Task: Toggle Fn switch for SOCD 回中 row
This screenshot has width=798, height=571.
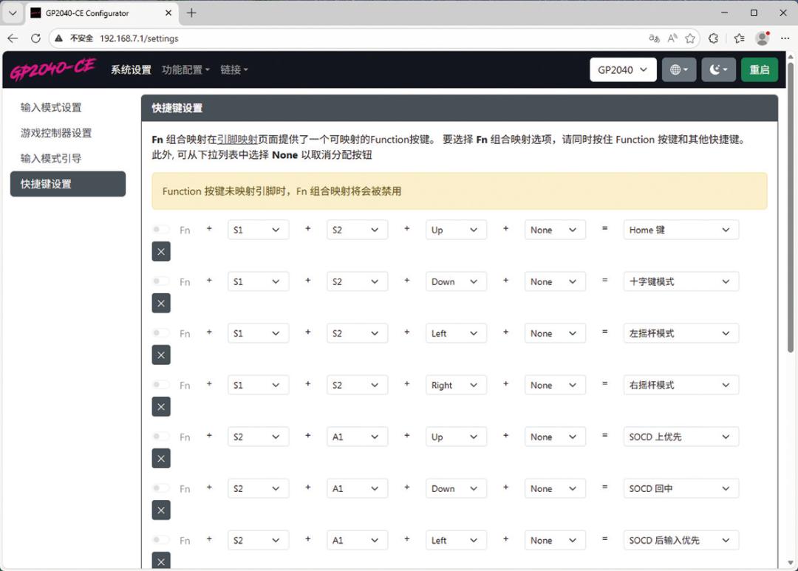Action: (161, 488)
